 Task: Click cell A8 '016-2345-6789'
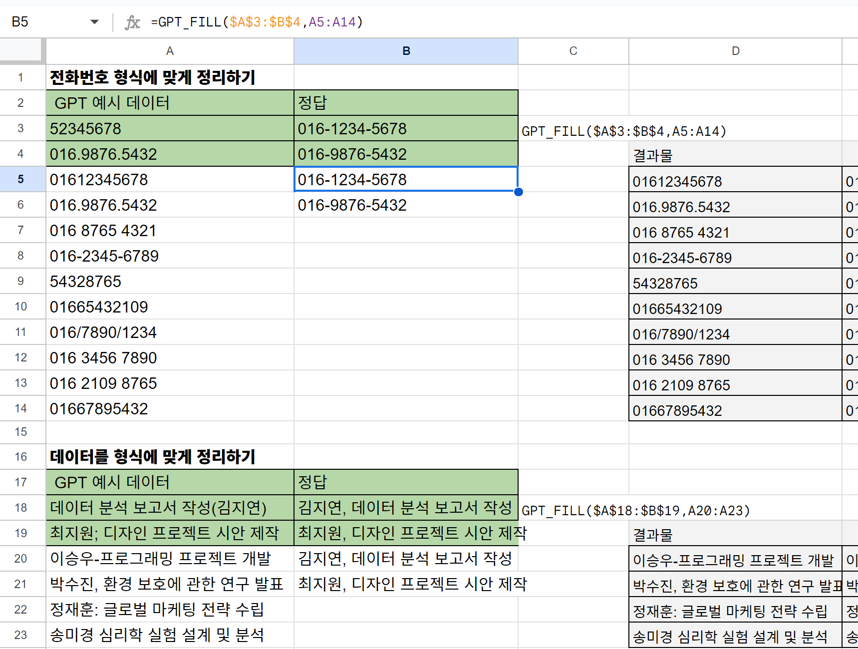[x=170, y=256]
